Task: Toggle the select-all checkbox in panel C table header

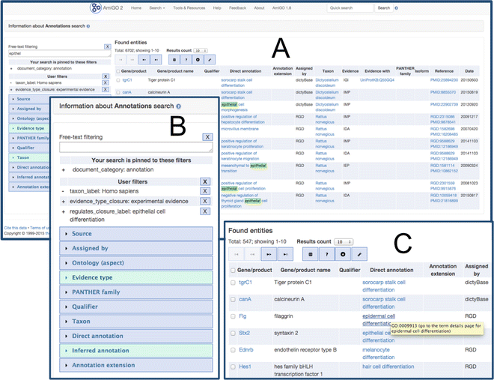Action: pos(233,271)
